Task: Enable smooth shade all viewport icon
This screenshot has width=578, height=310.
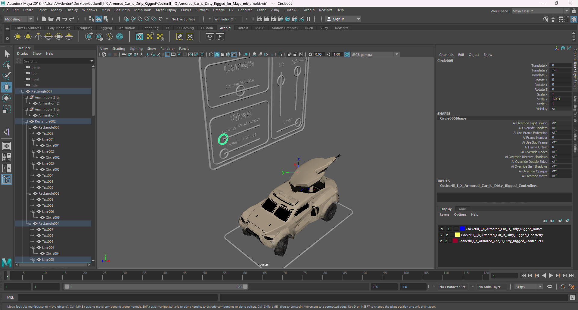Action: pos(217,54)
